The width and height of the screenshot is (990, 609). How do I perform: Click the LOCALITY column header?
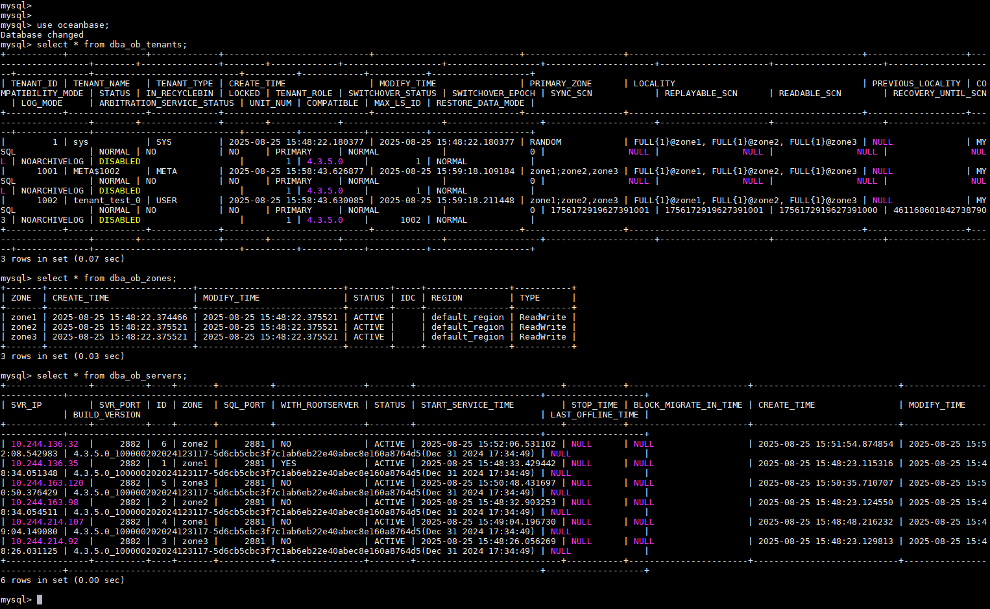point(655,84)
